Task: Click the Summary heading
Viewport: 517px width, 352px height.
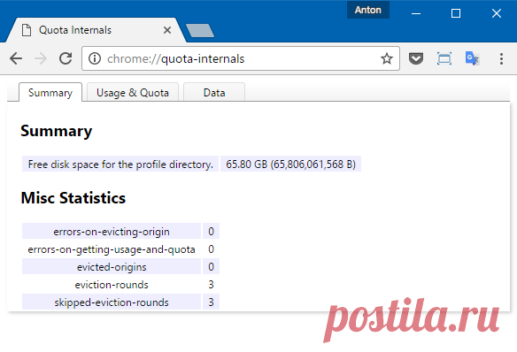Action: tap(57, 131)
